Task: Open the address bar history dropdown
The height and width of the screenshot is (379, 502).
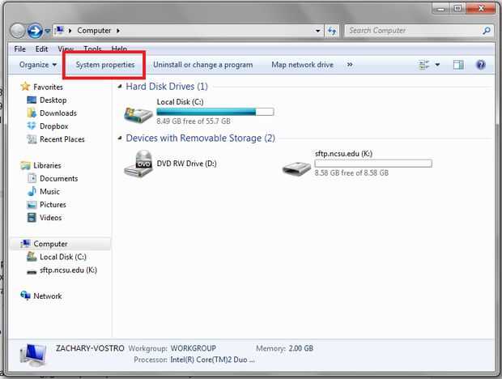Action: pyautogui.click(x=317, y=31)
